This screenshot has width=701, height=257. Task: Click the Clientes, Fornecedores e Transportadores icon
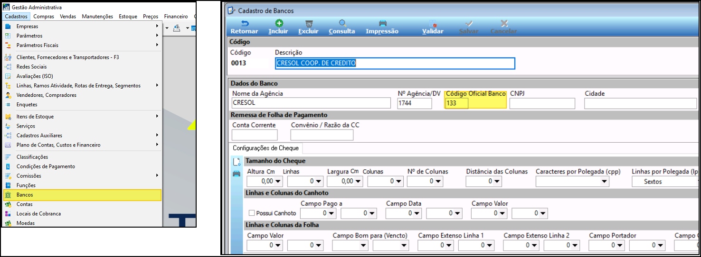click(x=8, y=57)
